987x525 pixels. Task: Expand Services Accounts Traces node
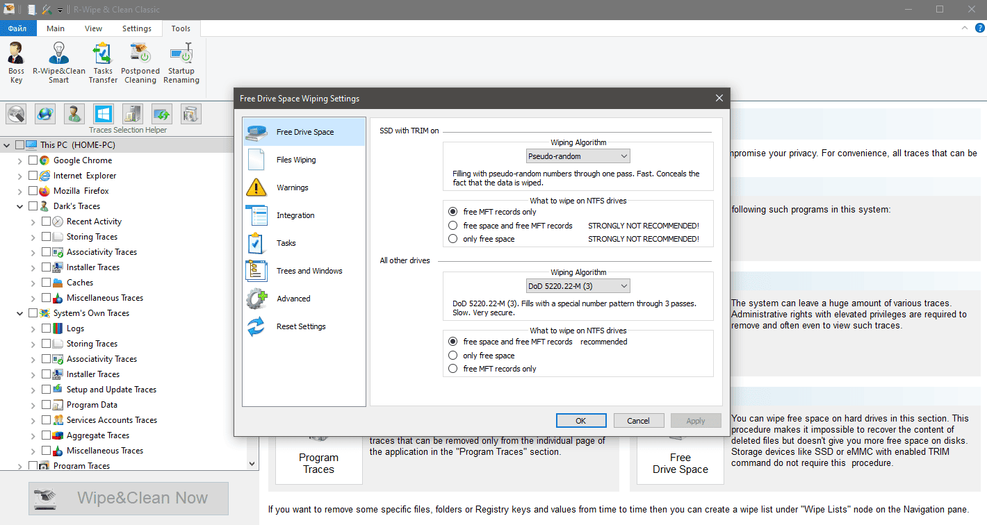click(33, 420)
